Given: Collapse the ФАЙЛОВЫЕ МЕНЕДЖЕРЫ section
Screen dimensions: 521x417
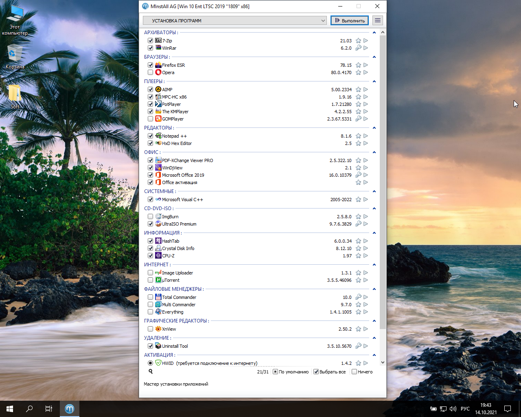Looking at the screenshot, I should 374,289.
